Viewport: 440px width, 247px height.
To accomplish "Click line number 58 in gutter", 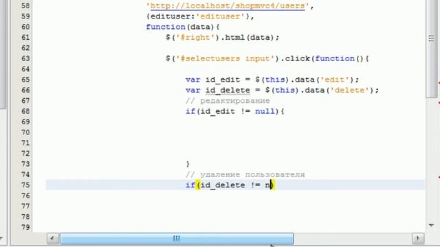I will [25, 5].
